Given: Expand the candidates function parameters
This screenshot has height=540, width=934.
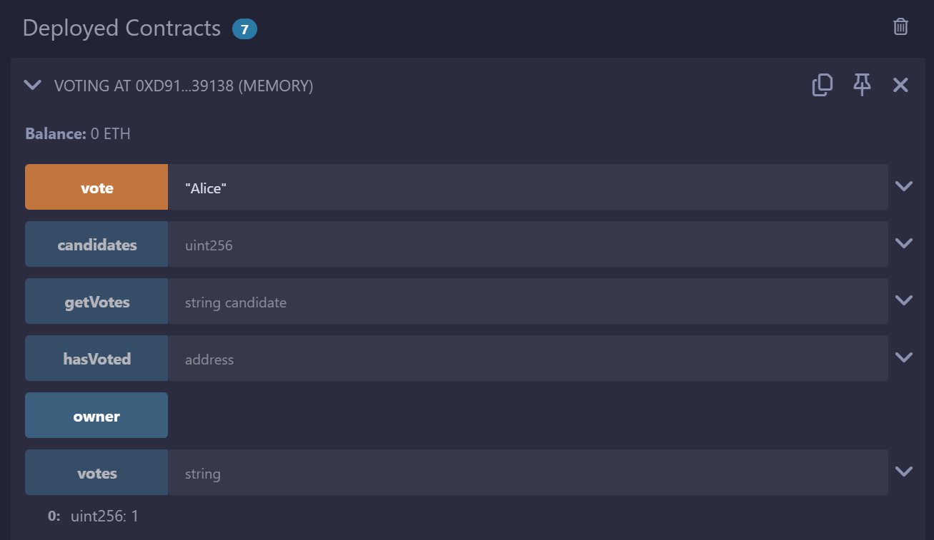Looking at the screenshot, I should click(904, 244).
